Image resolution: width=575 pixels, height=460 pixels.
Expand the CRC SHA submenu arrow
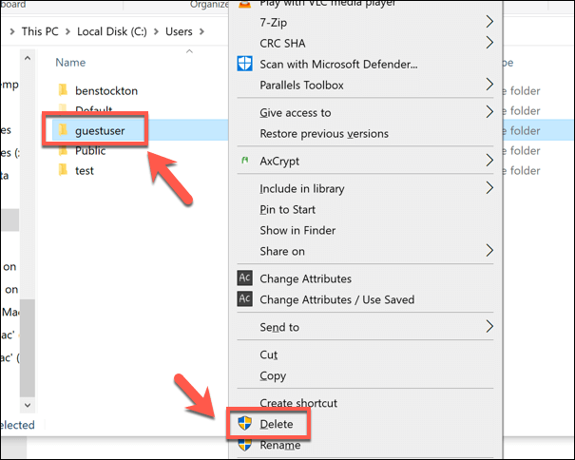pyautogui.click(x=490, y=42)
